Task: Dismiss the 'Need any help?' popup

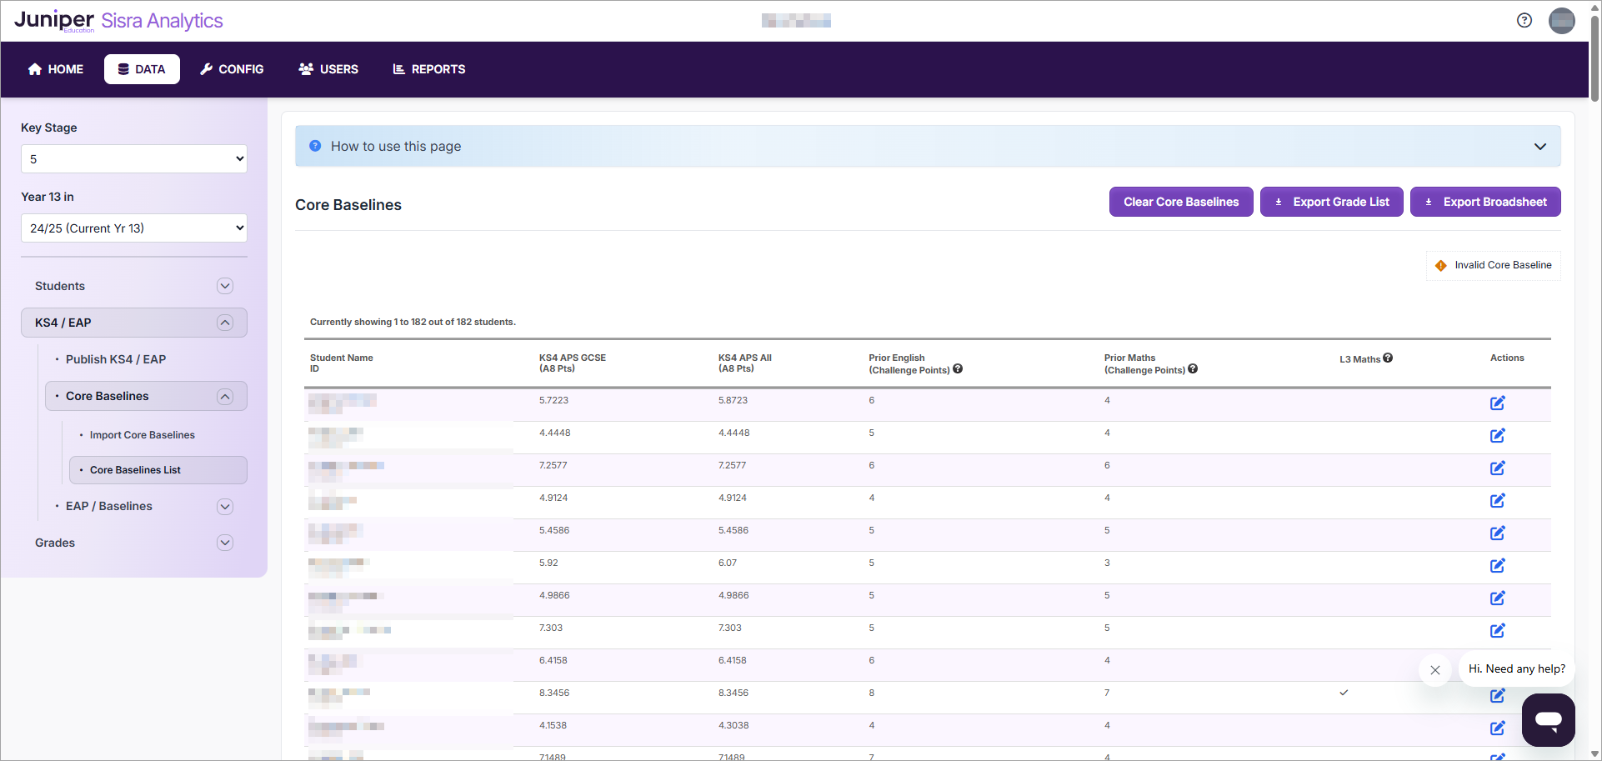Action: click(1434, 670)
